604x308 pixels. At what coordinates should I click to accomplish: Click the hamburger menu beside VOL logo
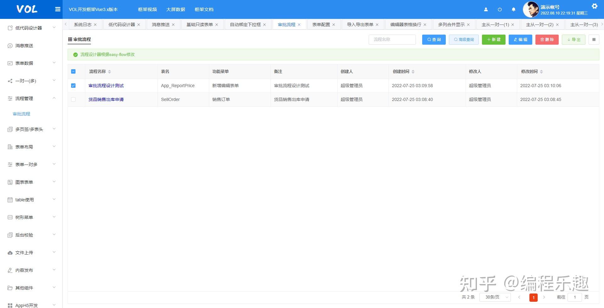tap(58, 9)
